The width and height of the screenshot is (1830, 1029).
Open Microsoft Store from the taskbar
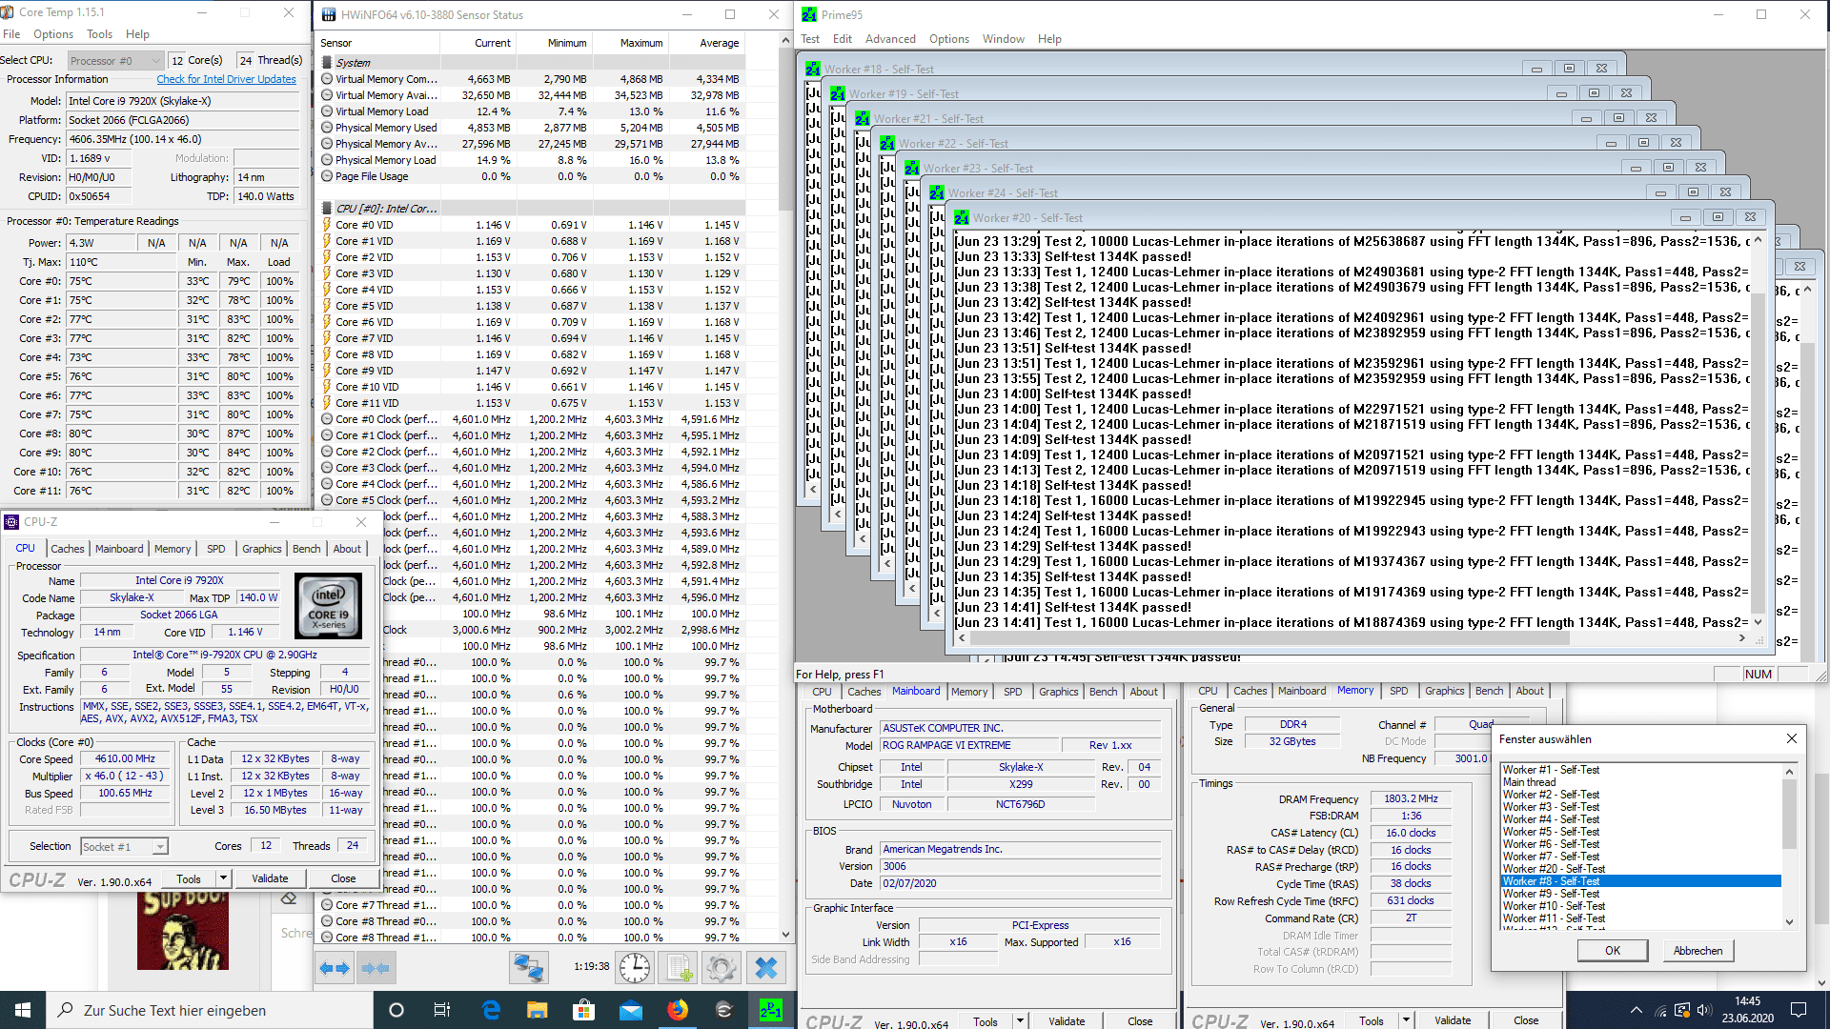(x=584, y=1010)
